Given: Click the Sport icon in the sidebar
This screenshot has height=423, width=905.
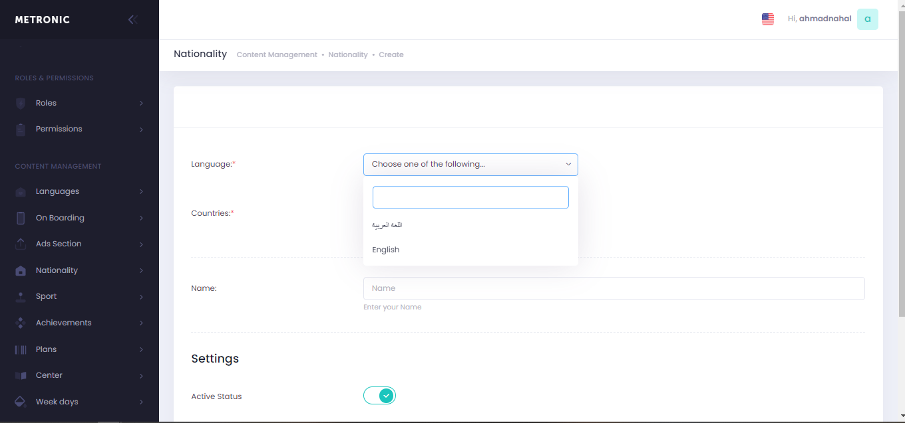Looking at the screenshot, I should pos(21,297).
